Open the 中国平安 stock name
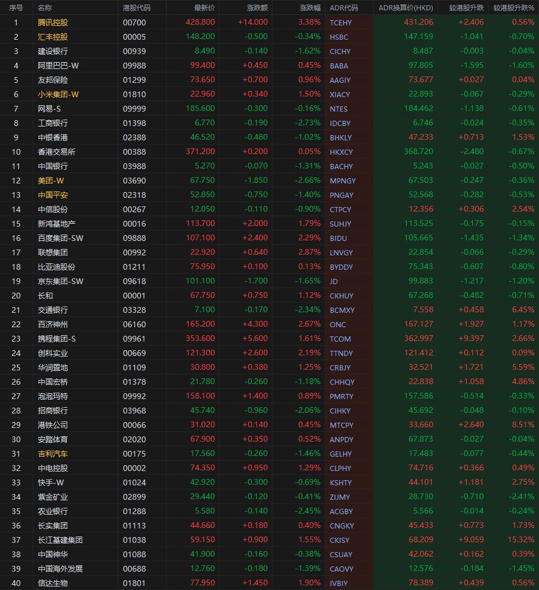The image size is (539, 590). (x=53, y=194)
